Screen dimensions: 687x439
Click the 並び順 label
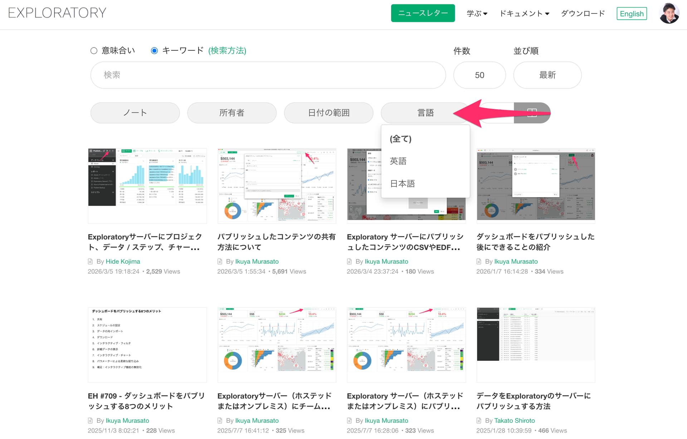(526, 51)
